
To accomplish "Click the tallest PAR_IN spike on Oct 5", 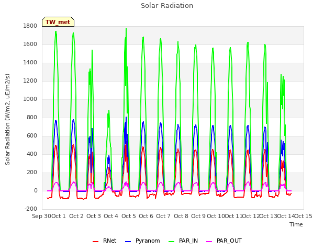I will click(x=126, y=29).
